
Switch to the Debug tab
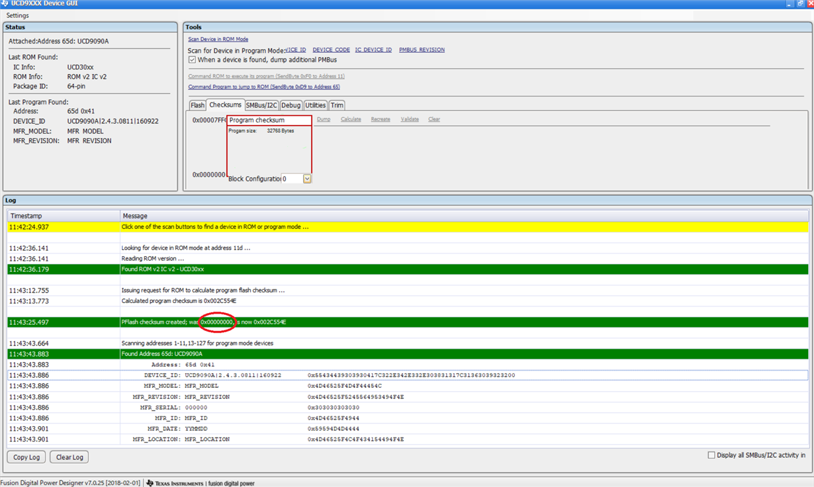[x=291, y=105]
